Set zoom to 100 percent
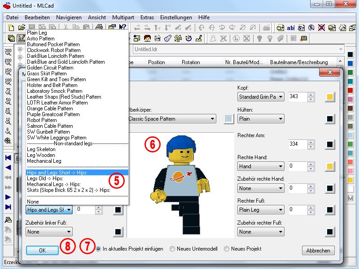The image size is (359, 269). pyautogui.click(x=8, y=82)
